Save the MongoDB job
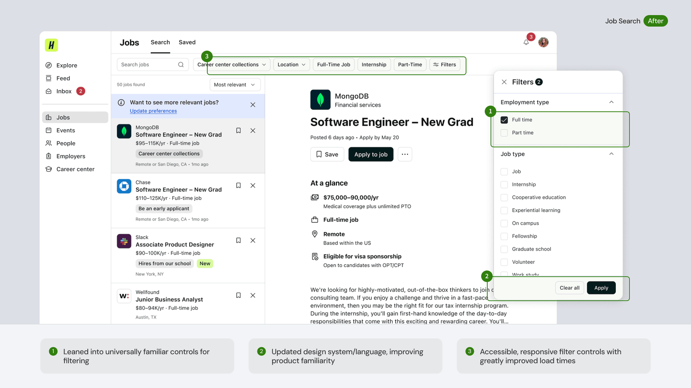 (x=327, y=154)
